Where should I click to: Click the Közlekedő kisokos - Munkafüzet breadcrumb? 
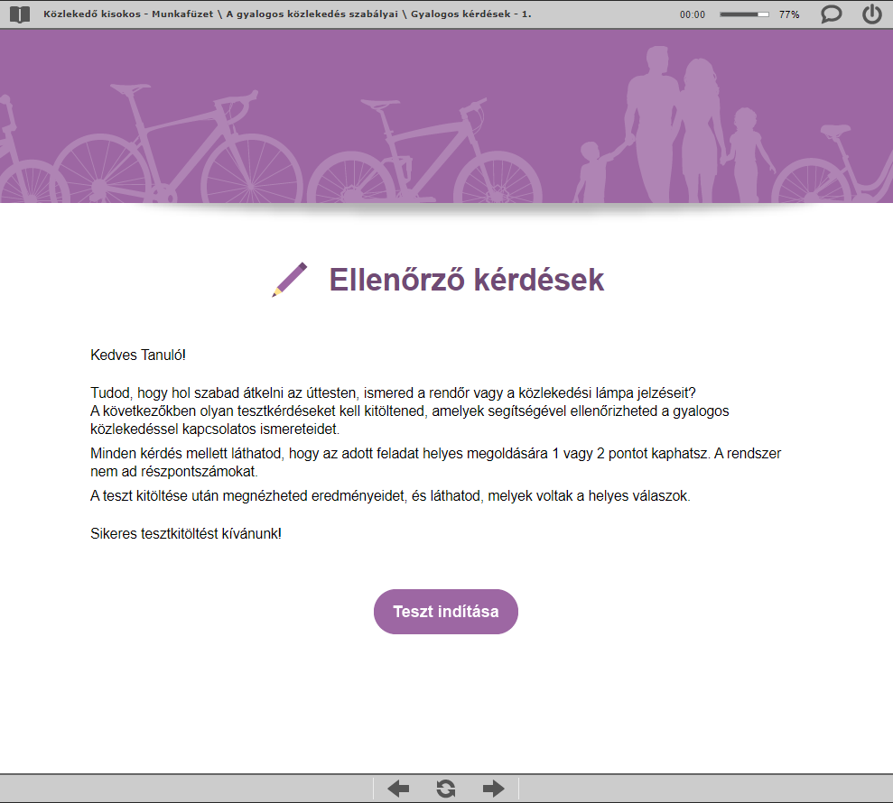click(128, 14)
